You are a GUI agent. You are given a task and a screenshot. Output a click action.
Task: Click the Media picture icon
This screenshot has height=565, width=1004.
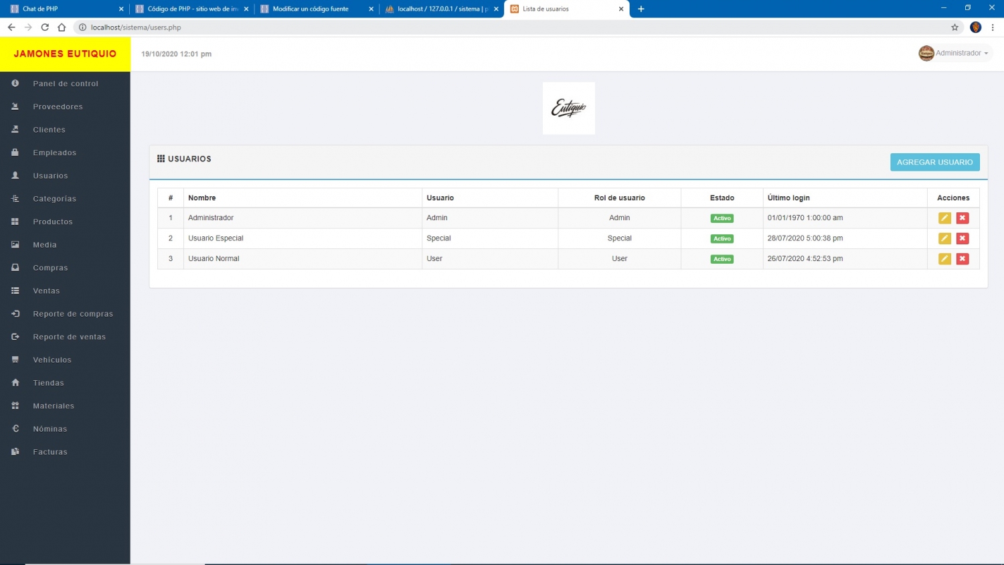[x=15, y=244]
